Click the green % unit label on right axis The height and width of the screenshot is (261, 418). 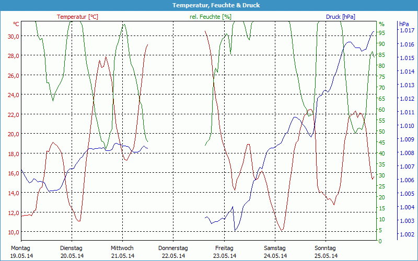click(x=381, y=24)
